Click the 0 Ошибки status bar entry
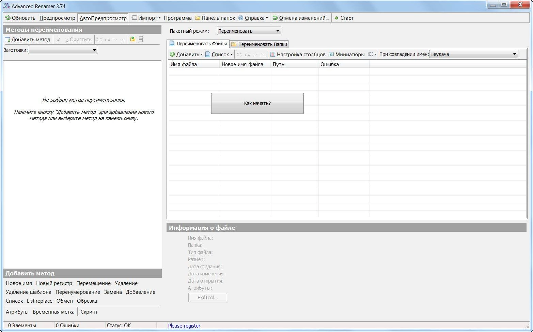533x332 pixels. point(67,326)
